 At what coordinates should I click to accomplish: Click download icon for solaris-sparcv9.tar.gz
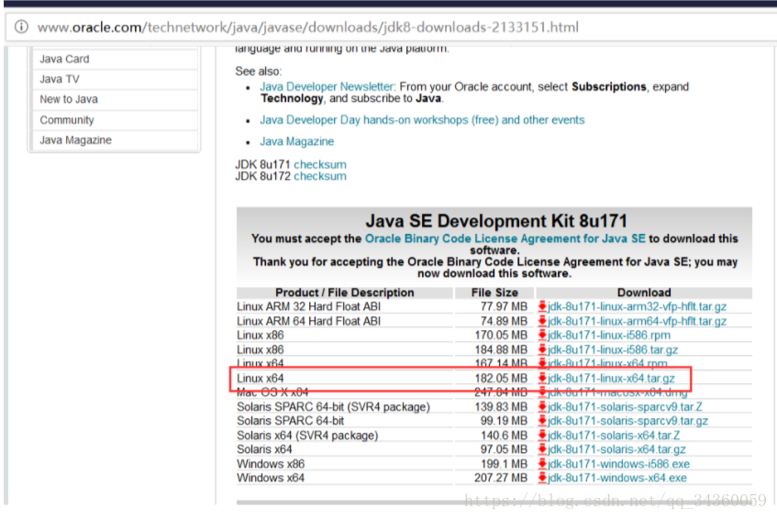pos(542,421)
